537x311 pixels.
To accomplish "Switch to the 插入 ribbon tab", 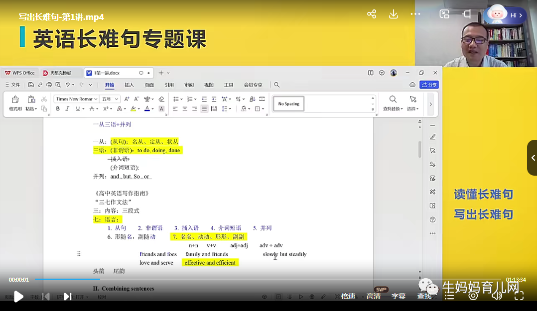I will click(129, 85).
